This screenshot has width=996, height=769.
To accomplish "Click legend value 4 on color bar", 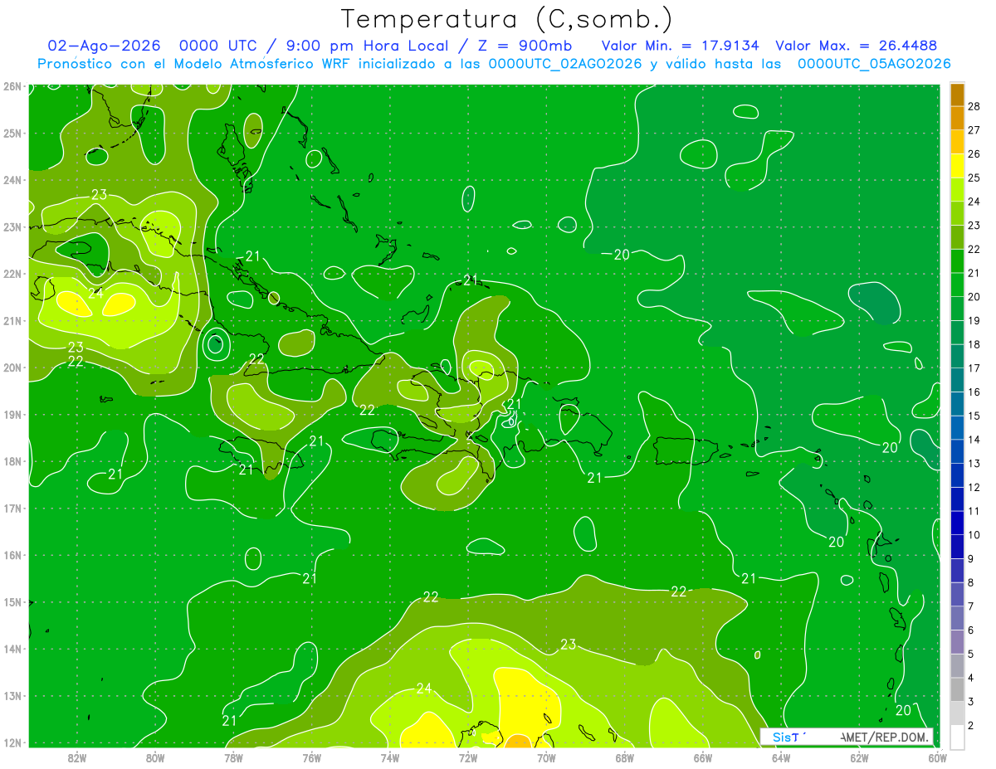I will coord(971,678).
